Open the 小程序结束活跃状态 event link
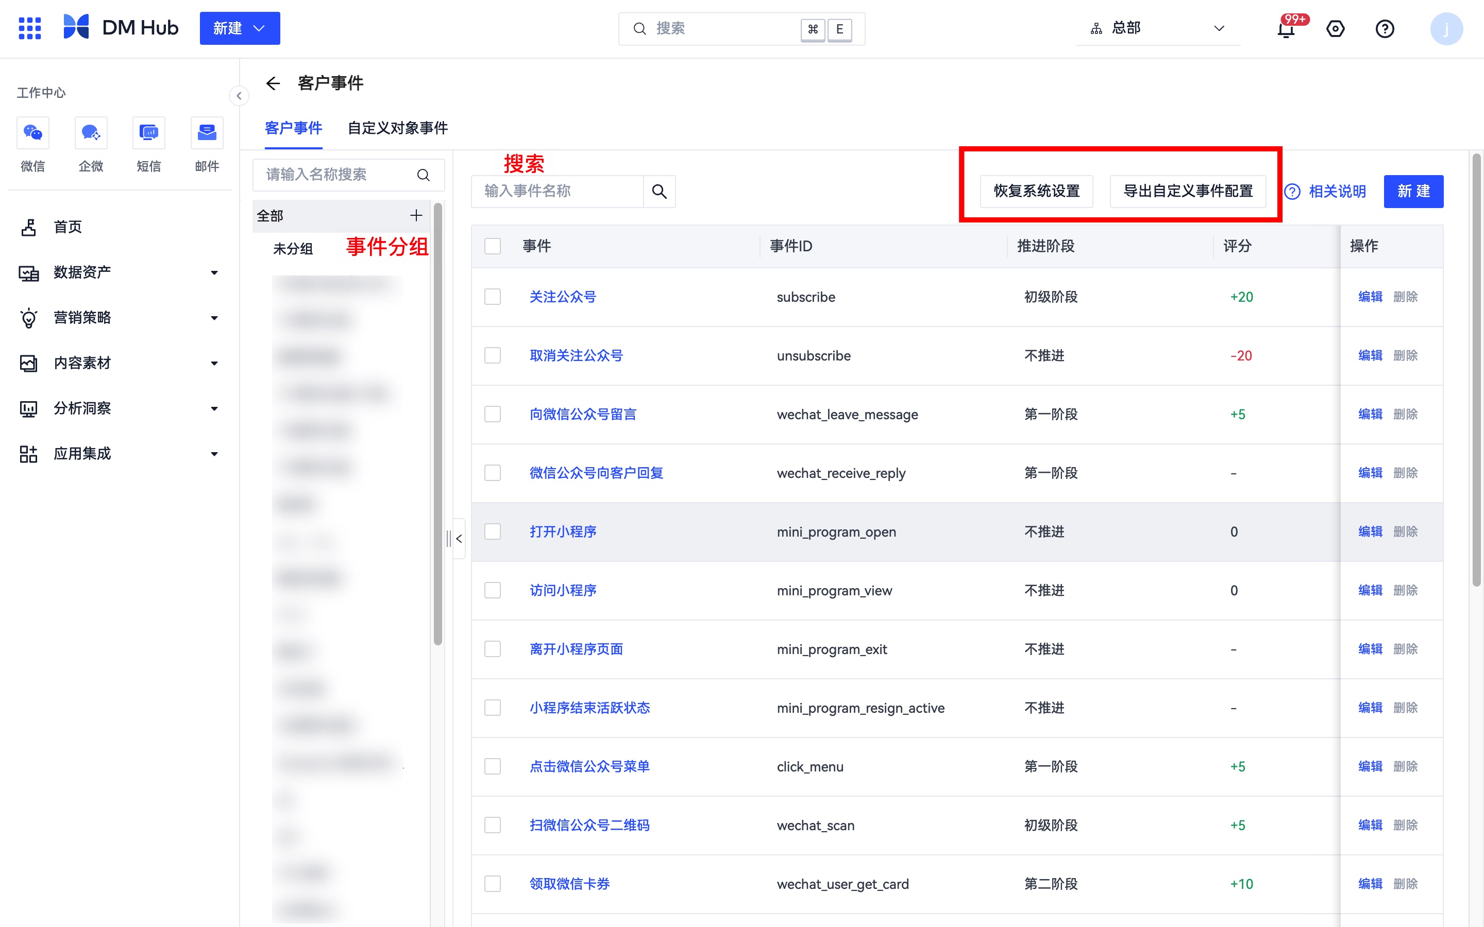Viewport: 1484px width, 927px height. [589, 708]
